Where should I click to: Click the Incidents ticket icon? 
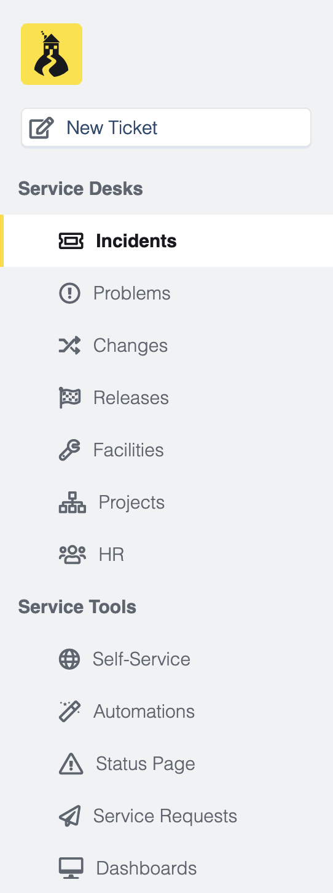71,241
